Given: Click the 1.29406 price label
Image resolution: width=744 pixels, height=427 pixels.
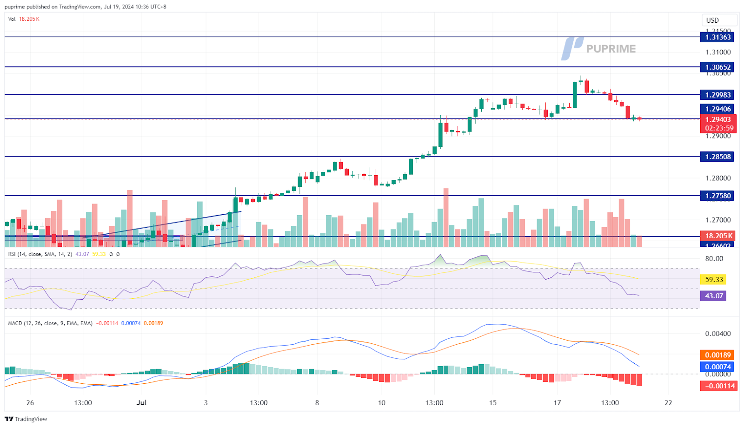Looking at the screenshot, I should pos(718,109).
